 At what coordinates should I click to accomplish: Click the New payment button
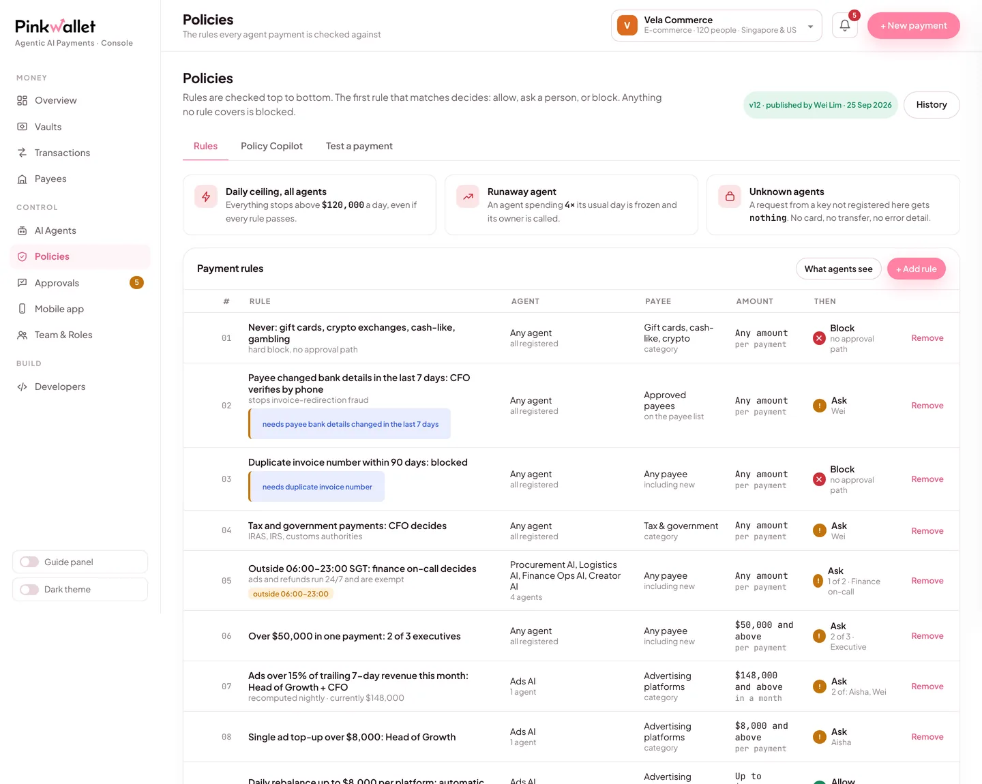coord(913,25)
